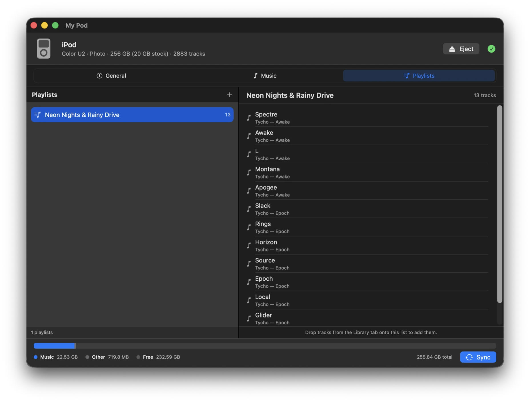Click the music note icon beside Montana
530x402 pixels.
click(249, 172)
